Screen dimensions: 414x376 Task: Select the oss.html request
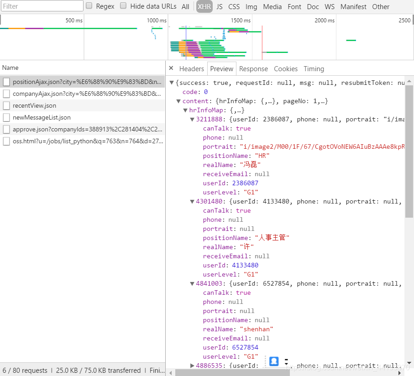coord(82,141)
